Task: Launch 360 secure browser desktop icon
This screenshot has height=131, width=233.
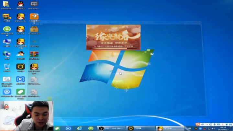Action: (x=7, y=31)
